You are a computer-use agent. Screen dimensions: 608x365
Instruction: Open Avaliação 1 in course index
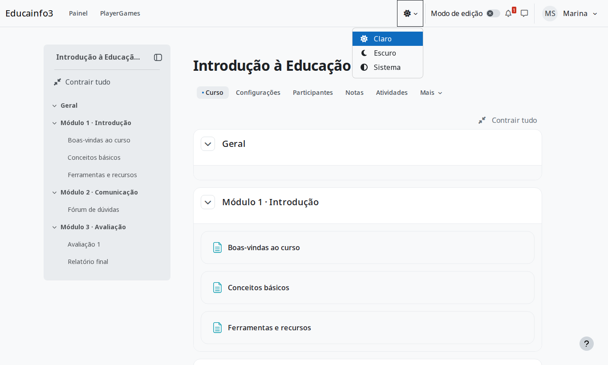click(84, 244)
